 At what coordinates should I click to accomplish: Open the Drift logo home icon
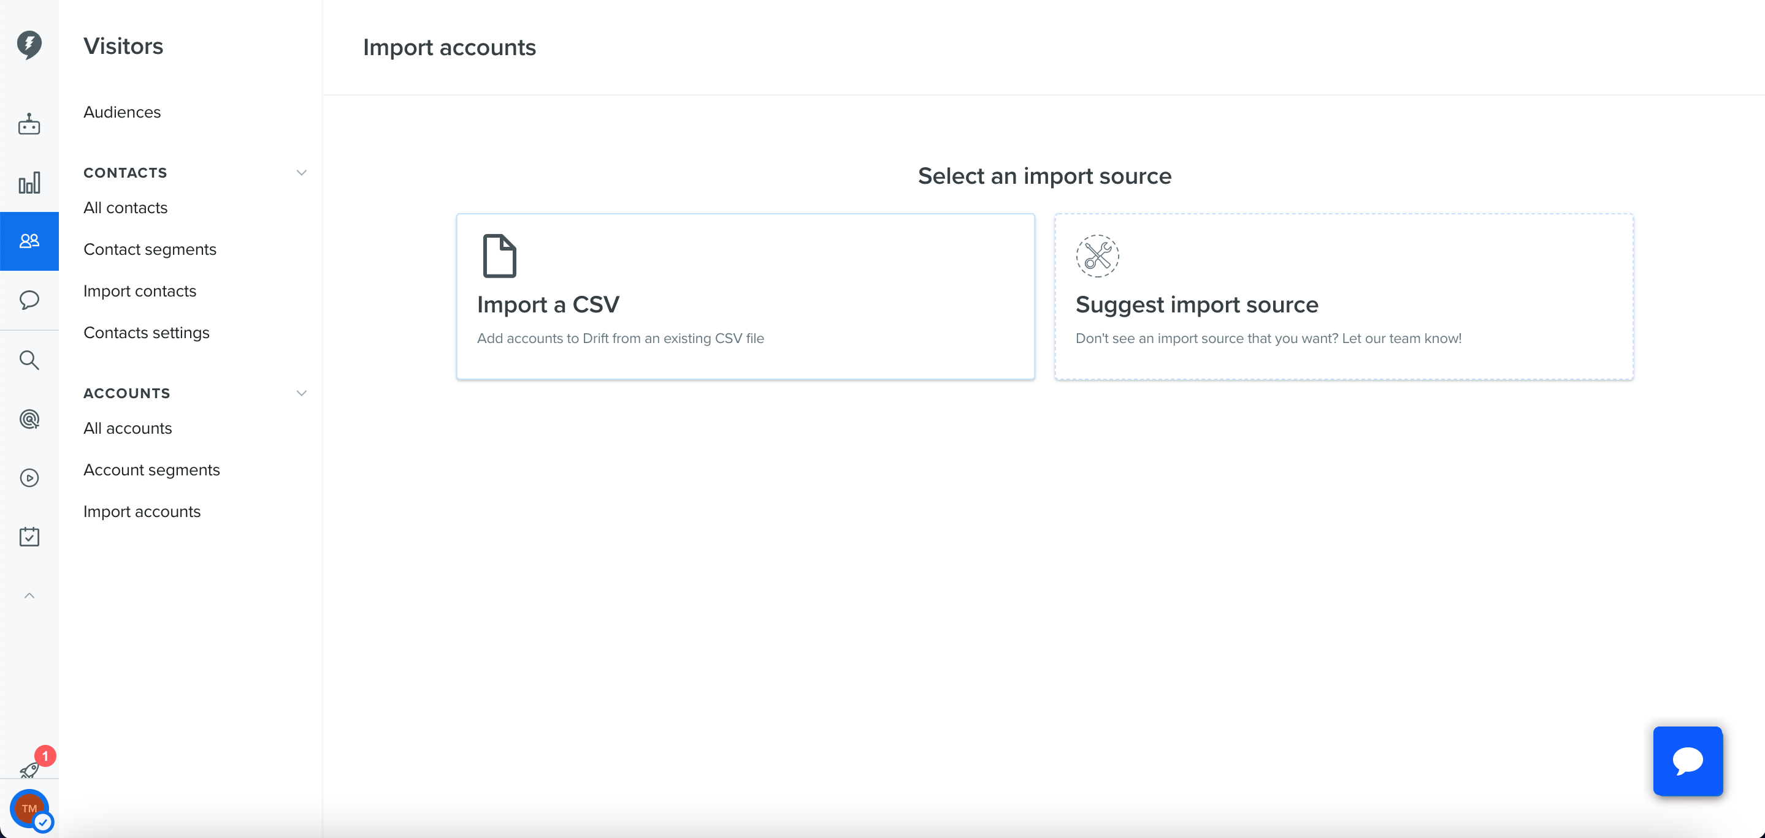[29, 45]
